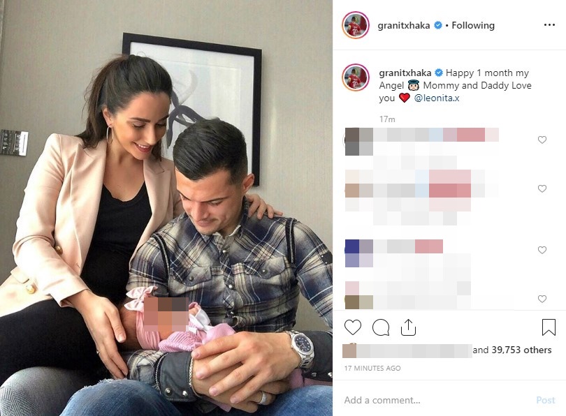This screenshot has height=416, width=566.
Task: Open the 17 minutes ago timestamp
Action: coord(372,368)
